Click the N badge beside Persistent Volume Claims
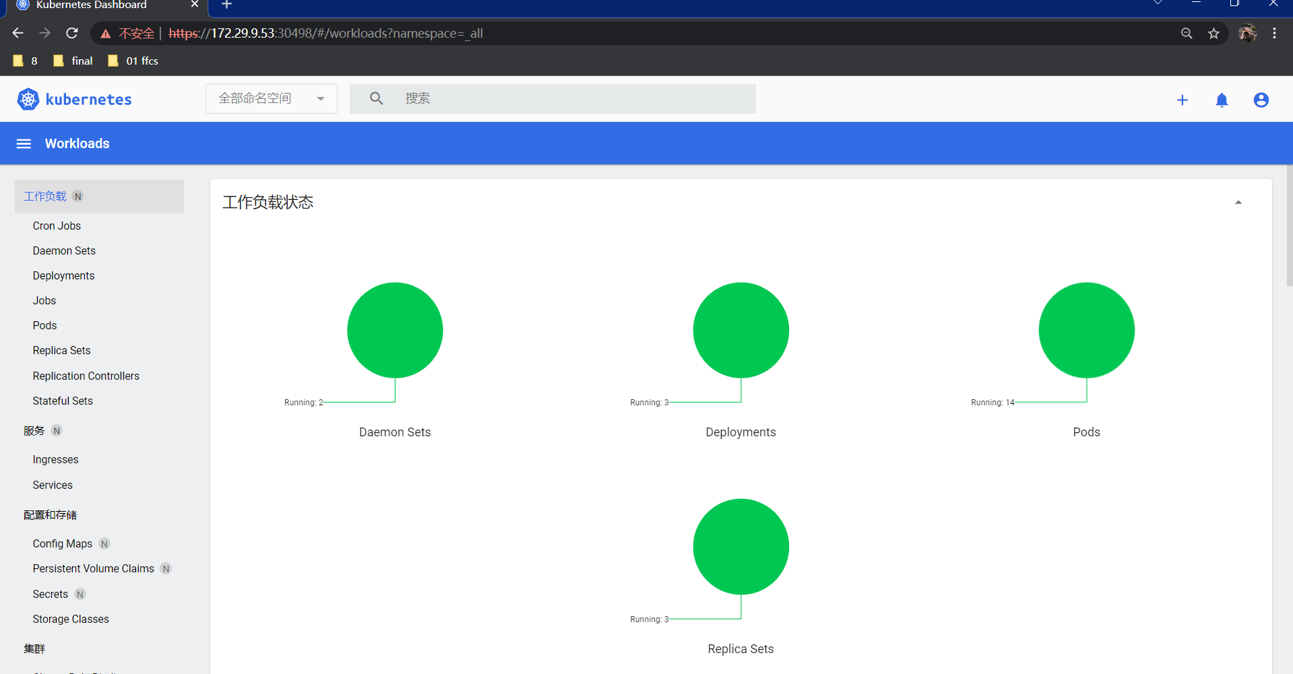The width and height of the screenshot is (1293, 674). [x=166, y=569]
